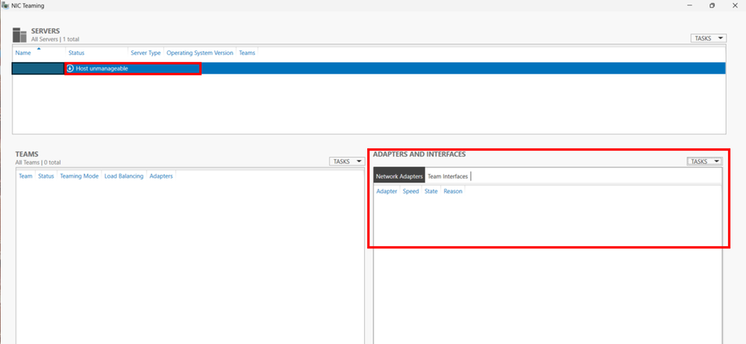Image resolution: width=746 pixels, height=344 pixels.
Task: Sort teams by Teaming Mode column
Action: [79, 176]
